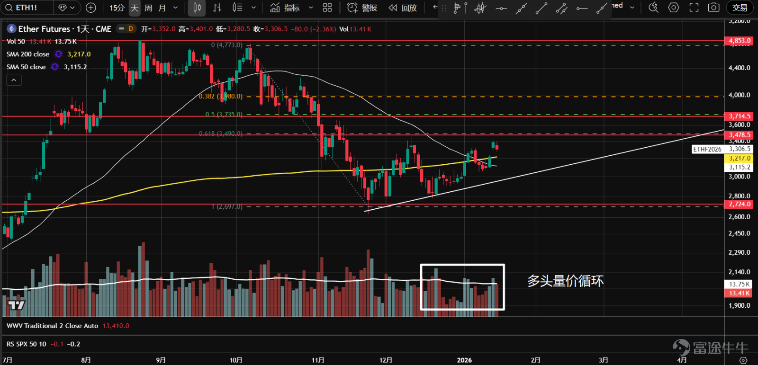Grab the floating toolbar drag handle
Viewport: 758px width, 365px height.
point(444,8)
